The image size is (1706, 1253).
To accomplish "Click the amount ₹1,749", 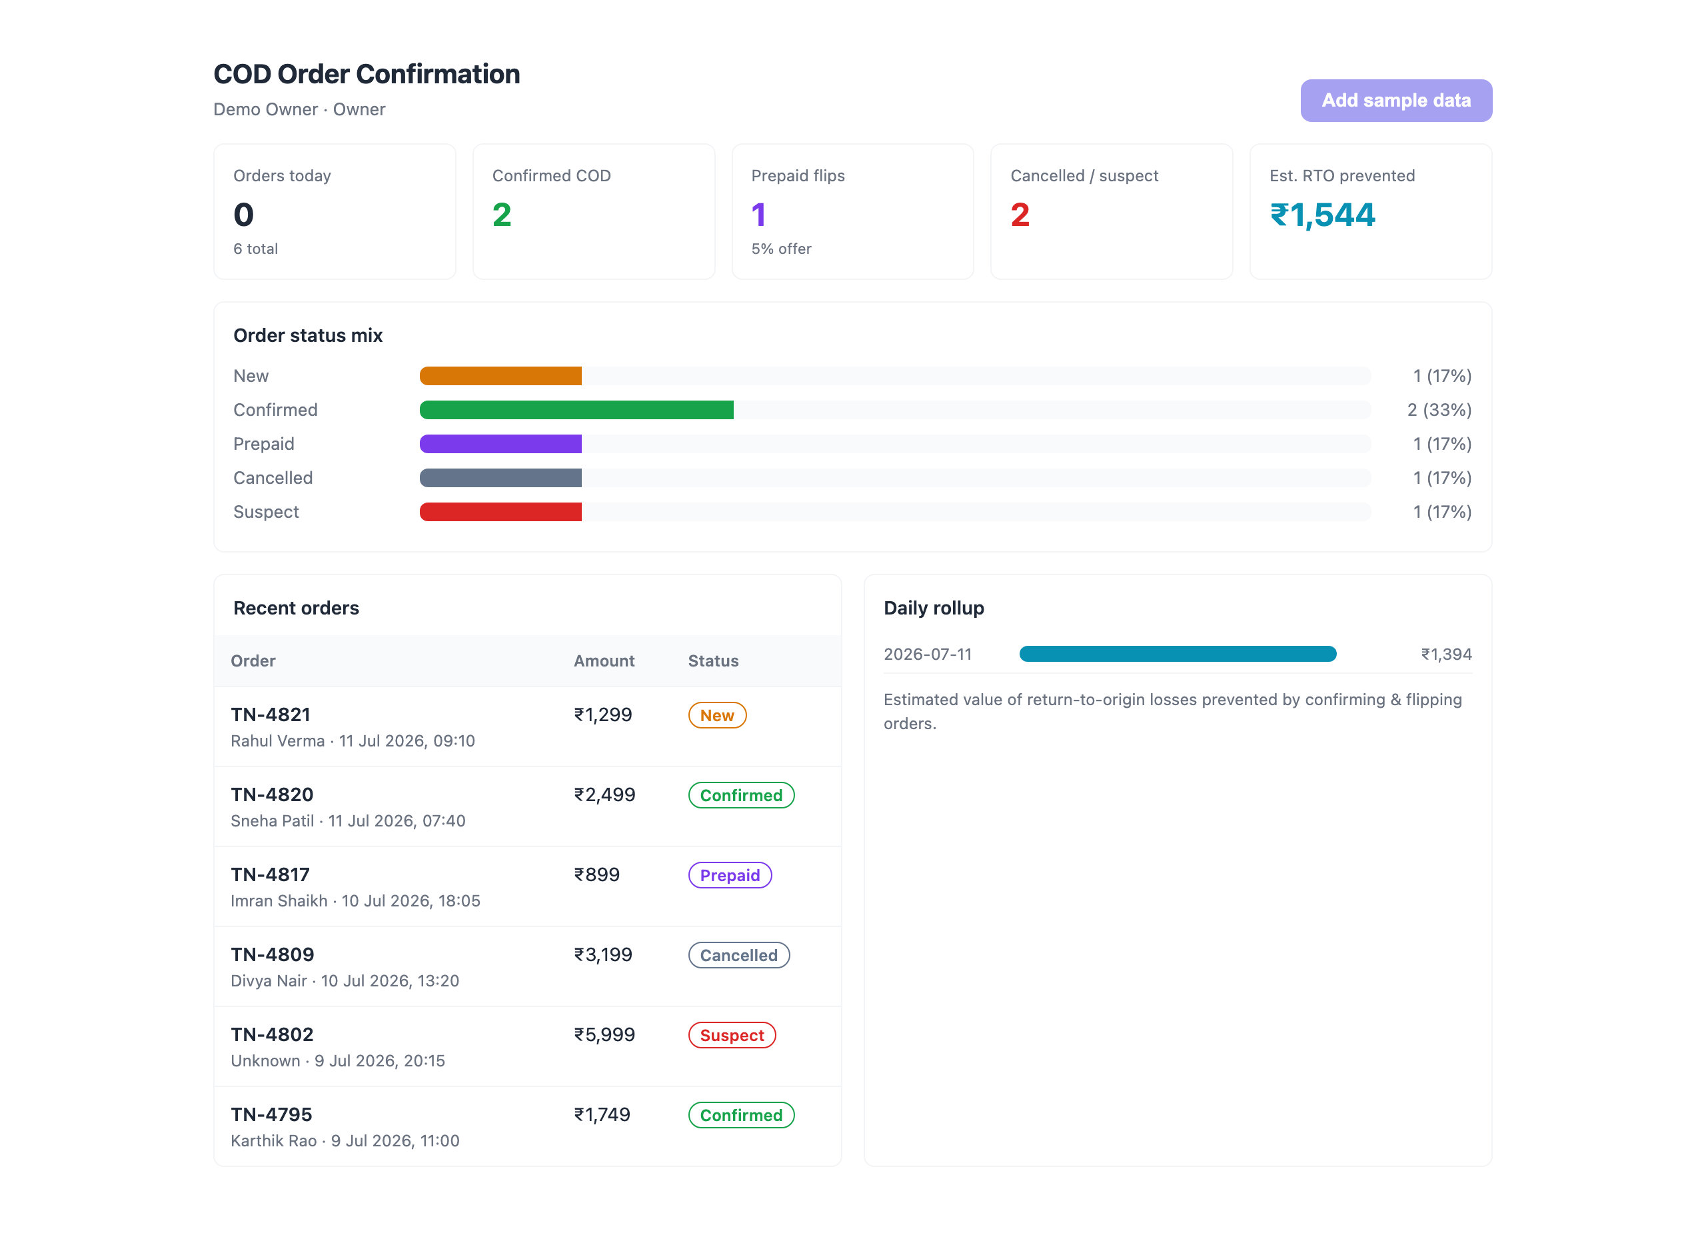I will tap(602, 1114).
